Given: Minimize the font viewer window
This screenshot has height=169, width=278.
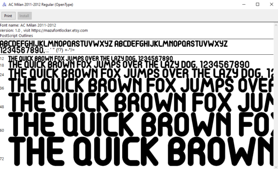Looking at the screenshot, I should [x=244, y=5].
